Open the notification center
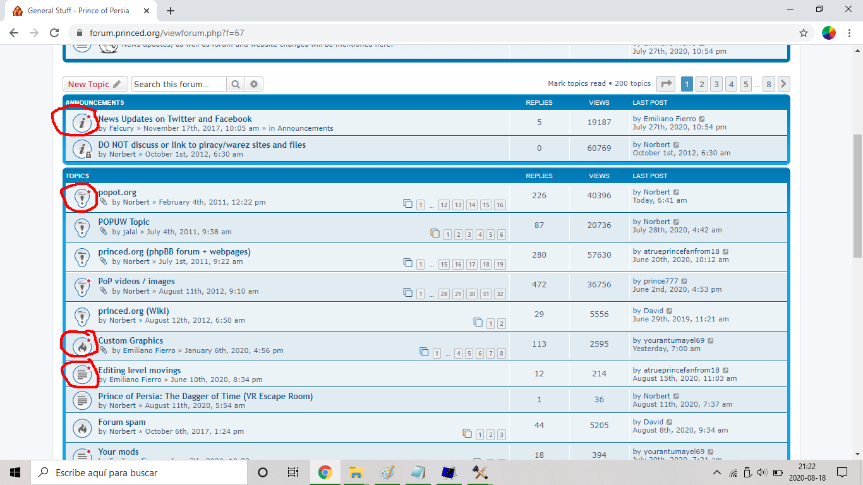Screen dimensions: 863x485 pyautogui.click(x=842, y=472)
